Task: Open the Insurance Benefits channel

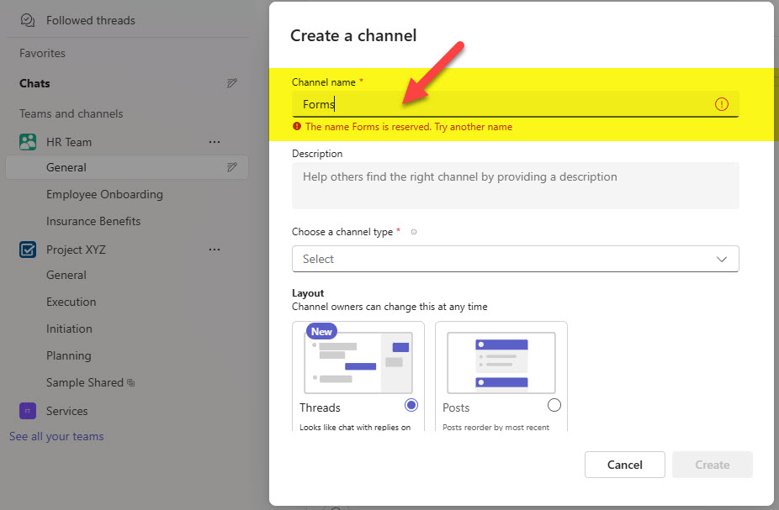Action: coord(93,221)
